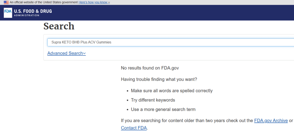Select the "Make sure all words are spelled correctly" tip
Image resolution: width=294 pixels, height=135 pixels.
pos(171,91)
